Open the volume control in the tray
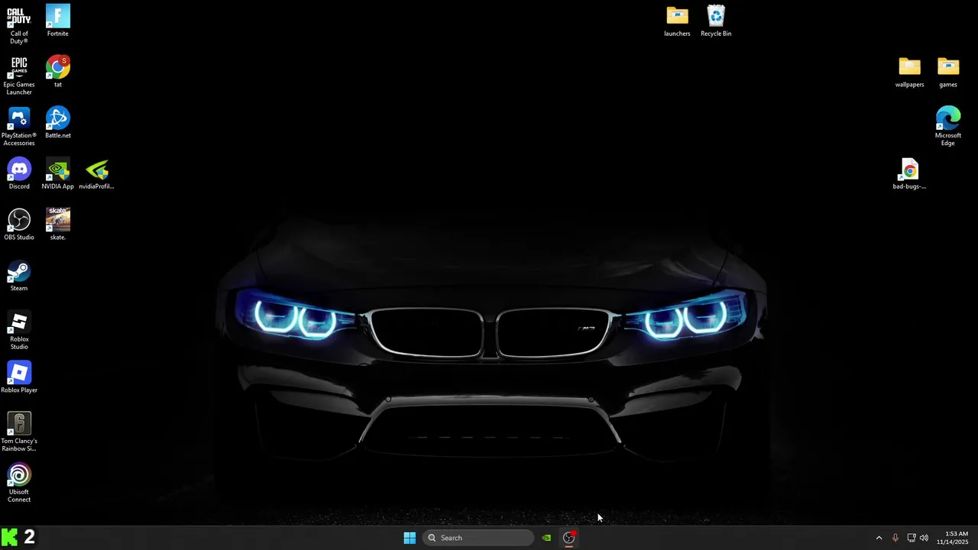This screenshot has height=550, width=978. pos(925,538)
